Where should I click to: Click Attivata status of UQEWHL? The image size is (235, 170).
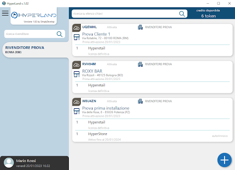point(112,27)
